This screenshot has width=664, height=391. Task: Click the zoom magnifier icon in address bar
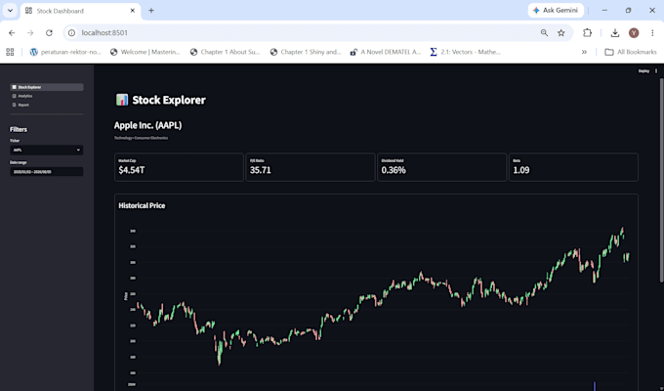click(544, 32)
